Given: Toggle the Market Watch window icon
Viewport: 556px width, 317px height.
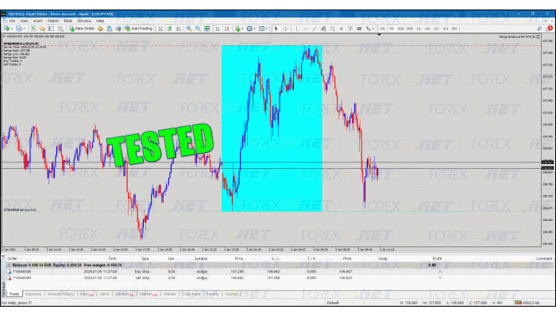Looking at the screenshot, I should pos(33,29).
